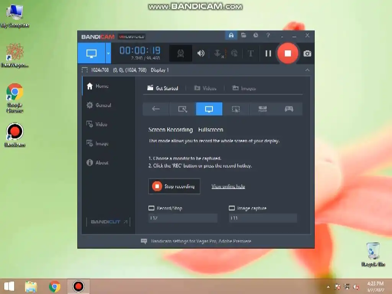Click the Image capture hotkey field
The width and height of the screenshot is (392, 294).
(263, 218)
